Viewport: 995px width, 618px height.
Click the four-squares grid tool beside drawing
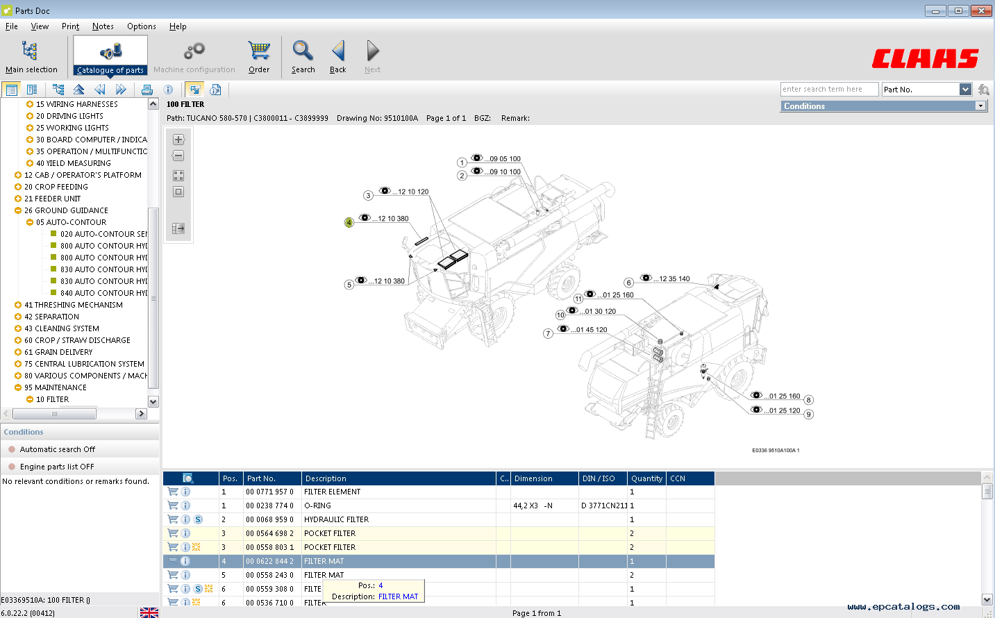click(178, 176)
